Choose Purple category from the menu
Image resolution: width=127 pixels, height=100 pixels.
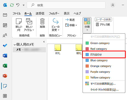point(104,72)
